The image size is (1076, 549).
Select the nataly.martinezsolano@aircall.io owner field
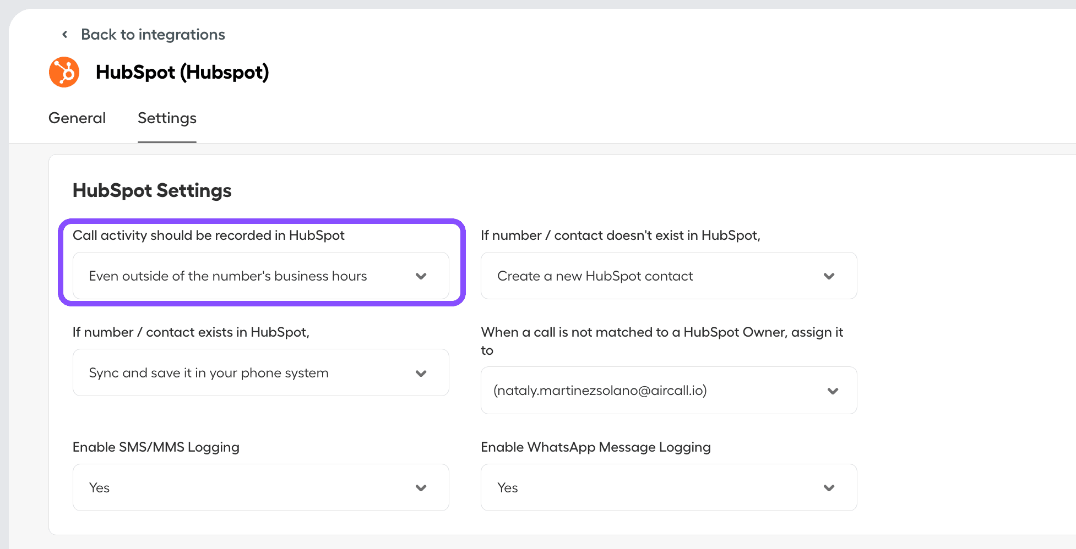pyautogui.click(x=669, y=391)
